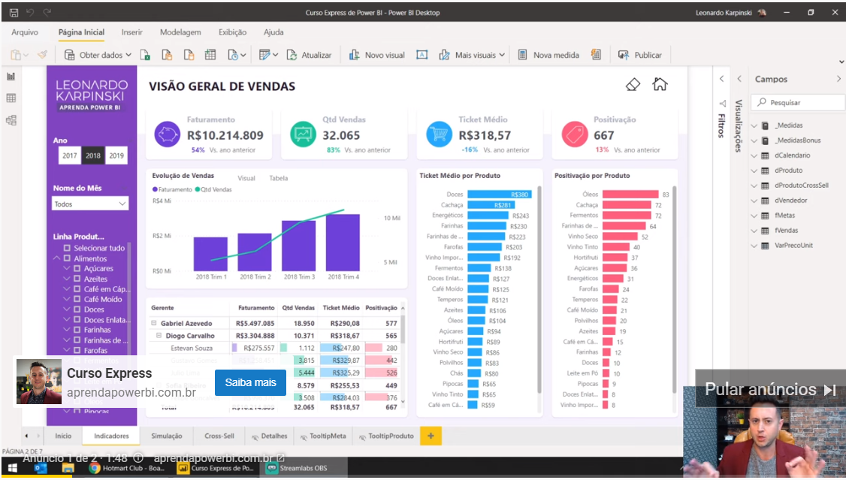Insert a text box via the A icon
846x480 pixels.
point(422,55)
